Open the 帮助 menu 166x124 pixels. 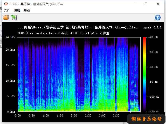tap(27, 11)
